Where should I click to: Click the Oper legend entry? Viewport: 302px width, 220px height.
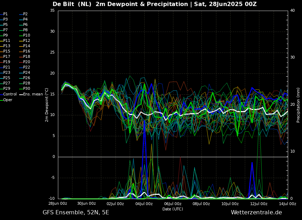pos(6,100)
